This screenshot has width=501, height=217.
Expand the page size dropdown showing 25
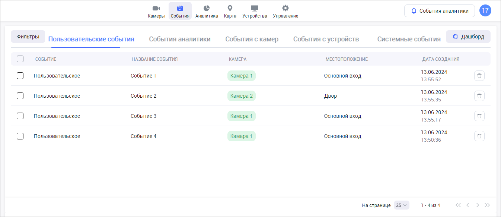point(401,205)
